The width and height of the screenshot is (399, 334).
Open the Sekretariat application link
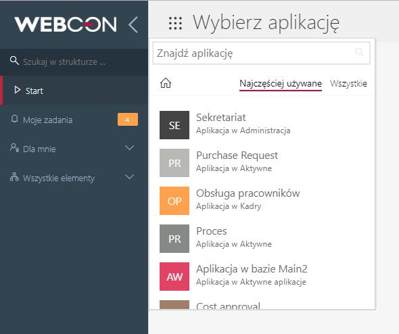point(221,118)
